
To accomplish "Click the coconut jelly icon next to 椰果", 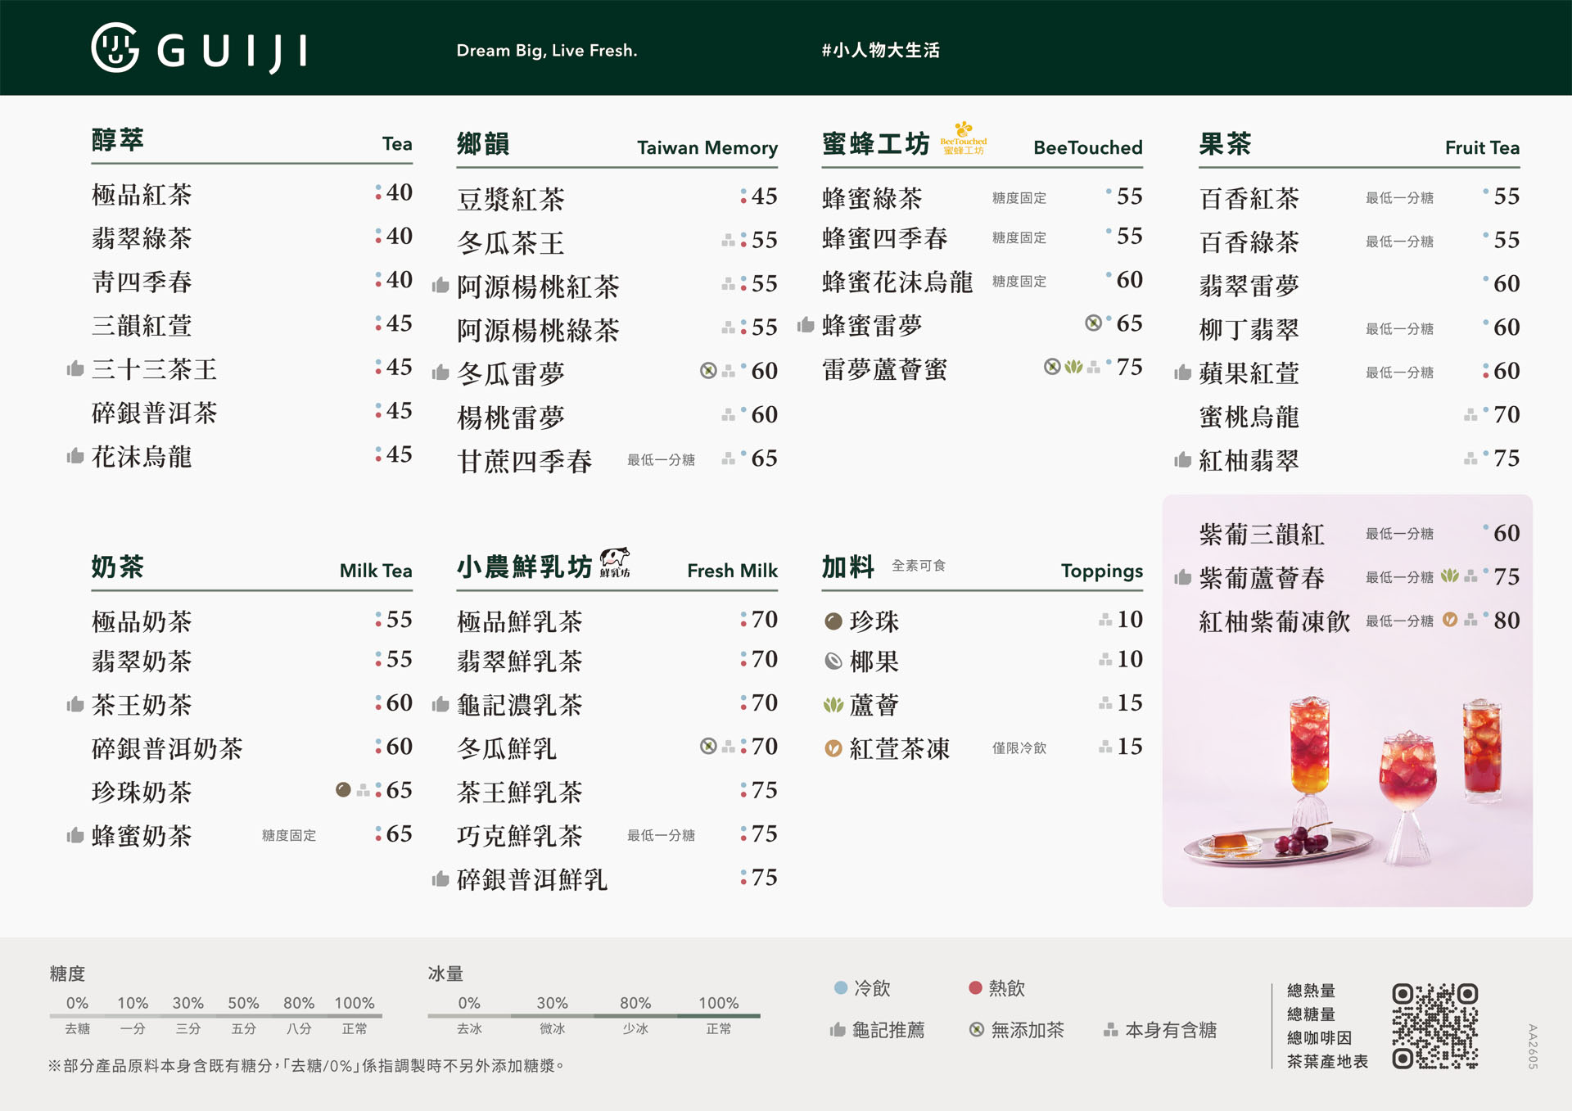I will point(833,661).
